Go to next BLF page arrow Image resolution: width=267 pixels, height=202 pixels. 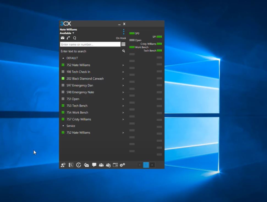tap(152, 165)
